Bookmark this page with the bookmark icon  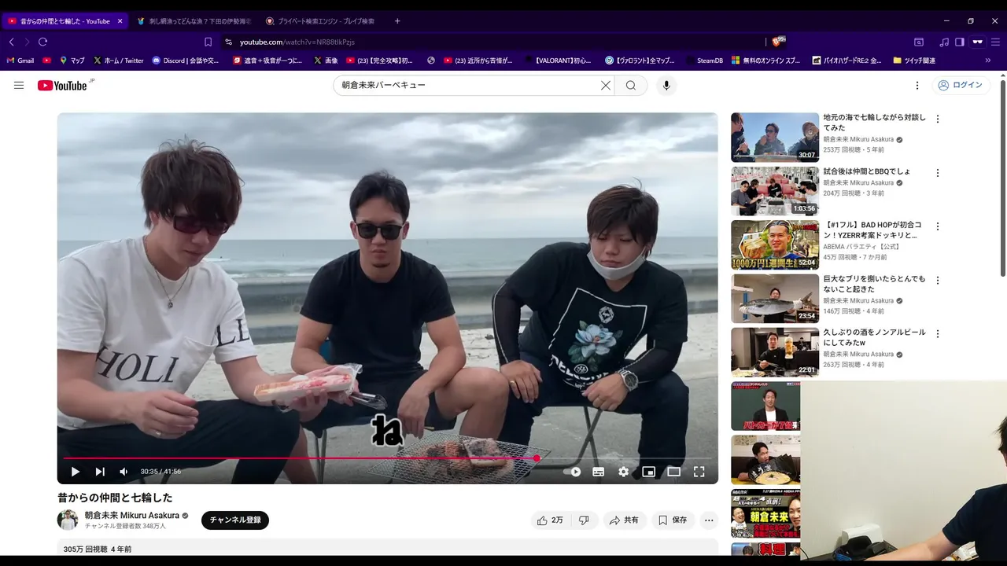pos(208,42)
